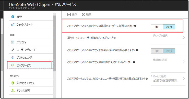Click the 概要 info icon

coord(13,17)
